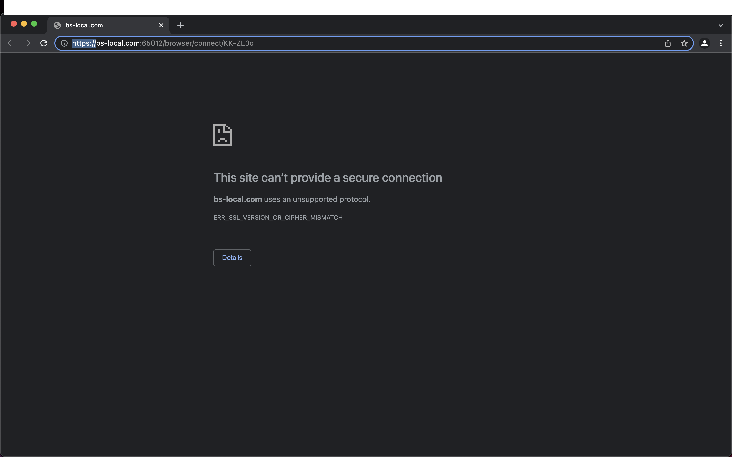Click the reload page icon
This screenshot has width=732, height=457.
(43, 43)
